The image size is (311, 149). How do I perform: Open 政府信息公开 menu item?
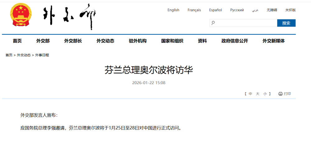(x=234, y=41)
